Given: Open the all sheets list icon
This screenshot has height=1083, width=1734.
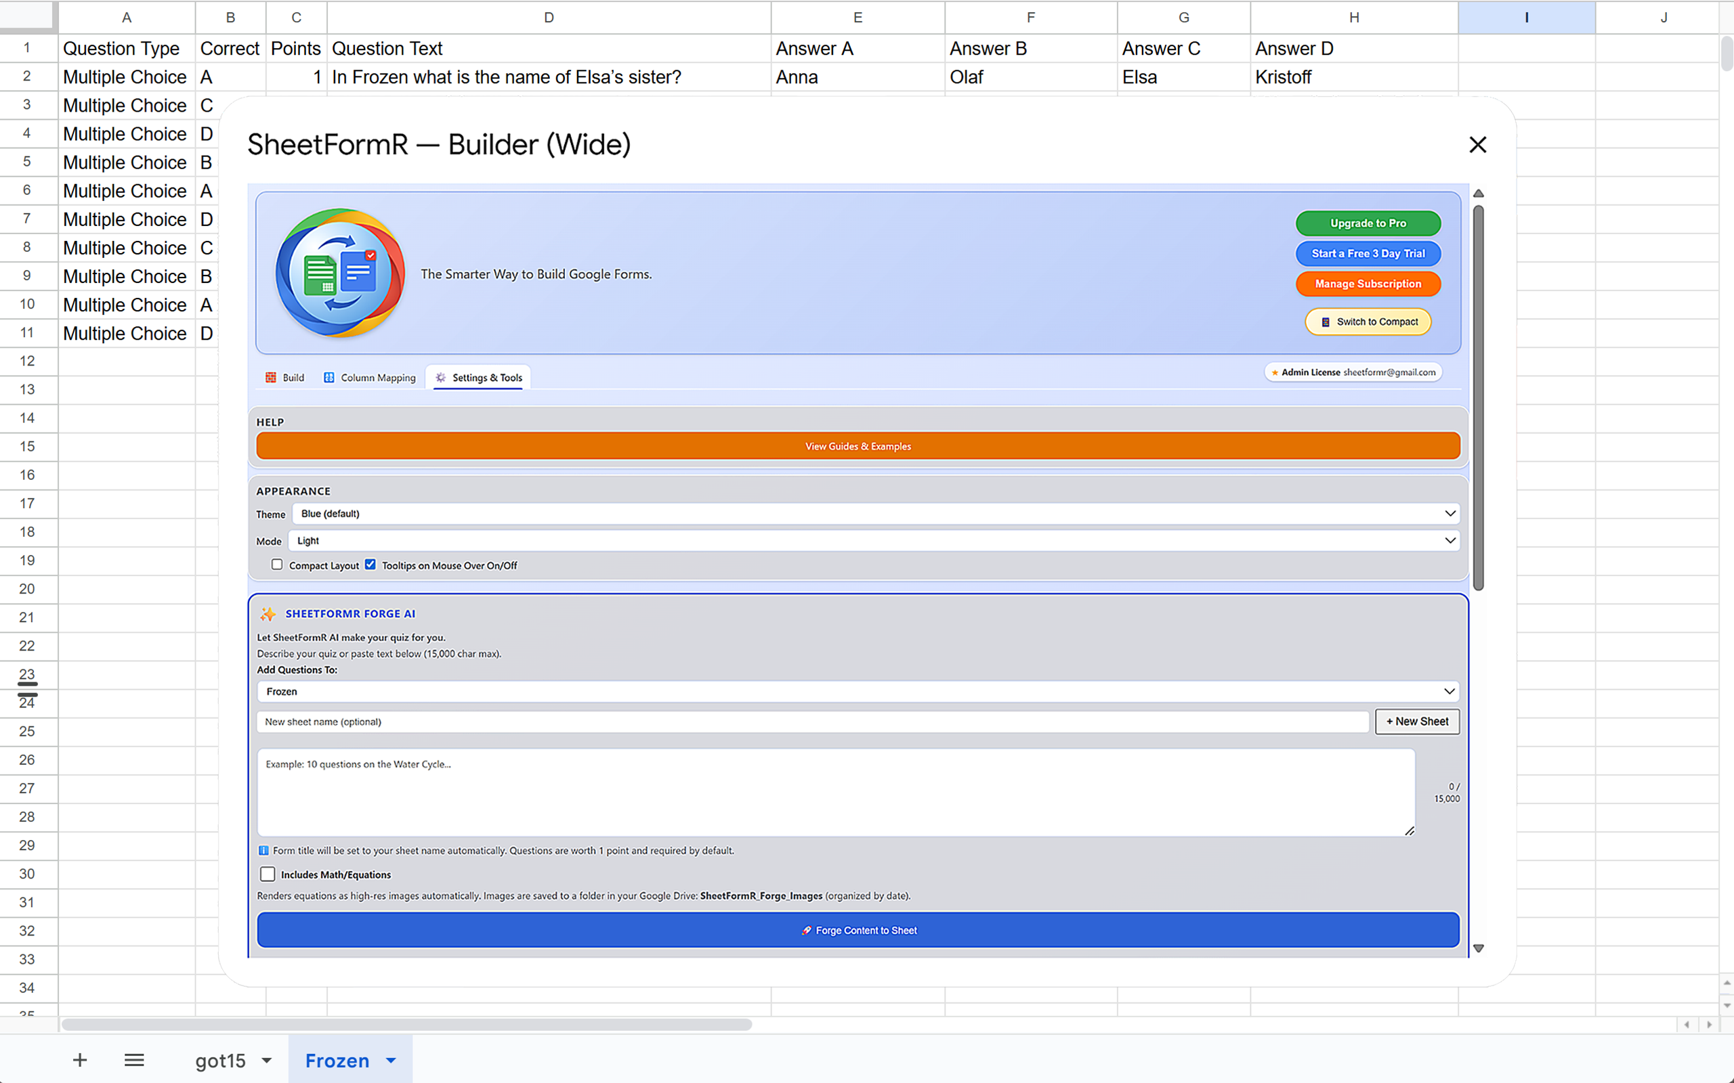Looking at the screenshot, I should click(x=134, y=1060).
